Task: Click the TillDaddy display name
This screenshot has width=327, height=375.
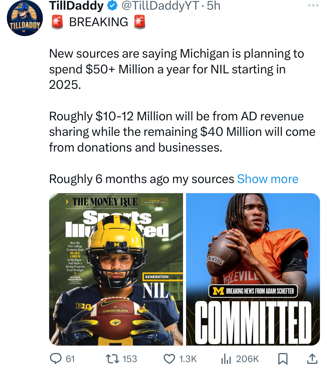Action: tap(76, 6)
